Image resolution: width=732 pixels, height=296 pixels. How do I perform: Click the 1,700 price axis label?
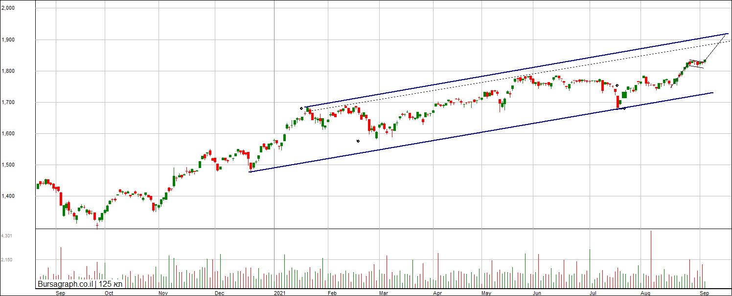tap(8, 102)
